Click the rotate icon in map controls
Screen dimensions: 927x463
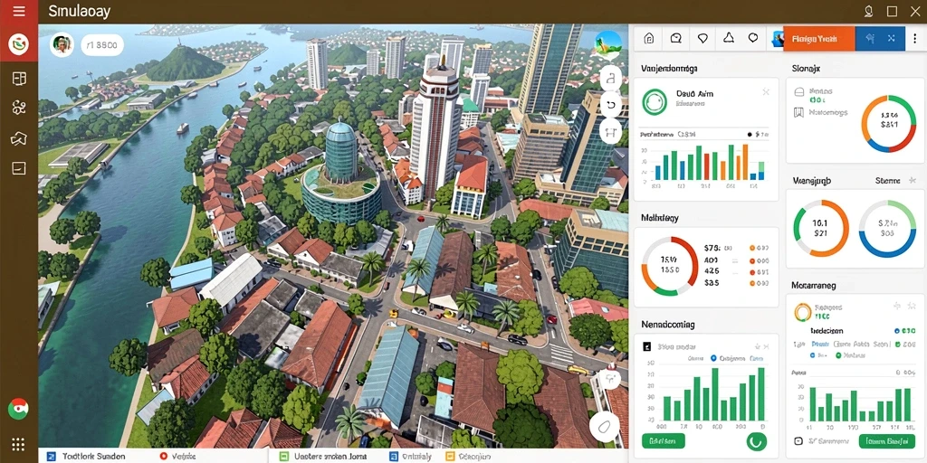tap(611, 105)
